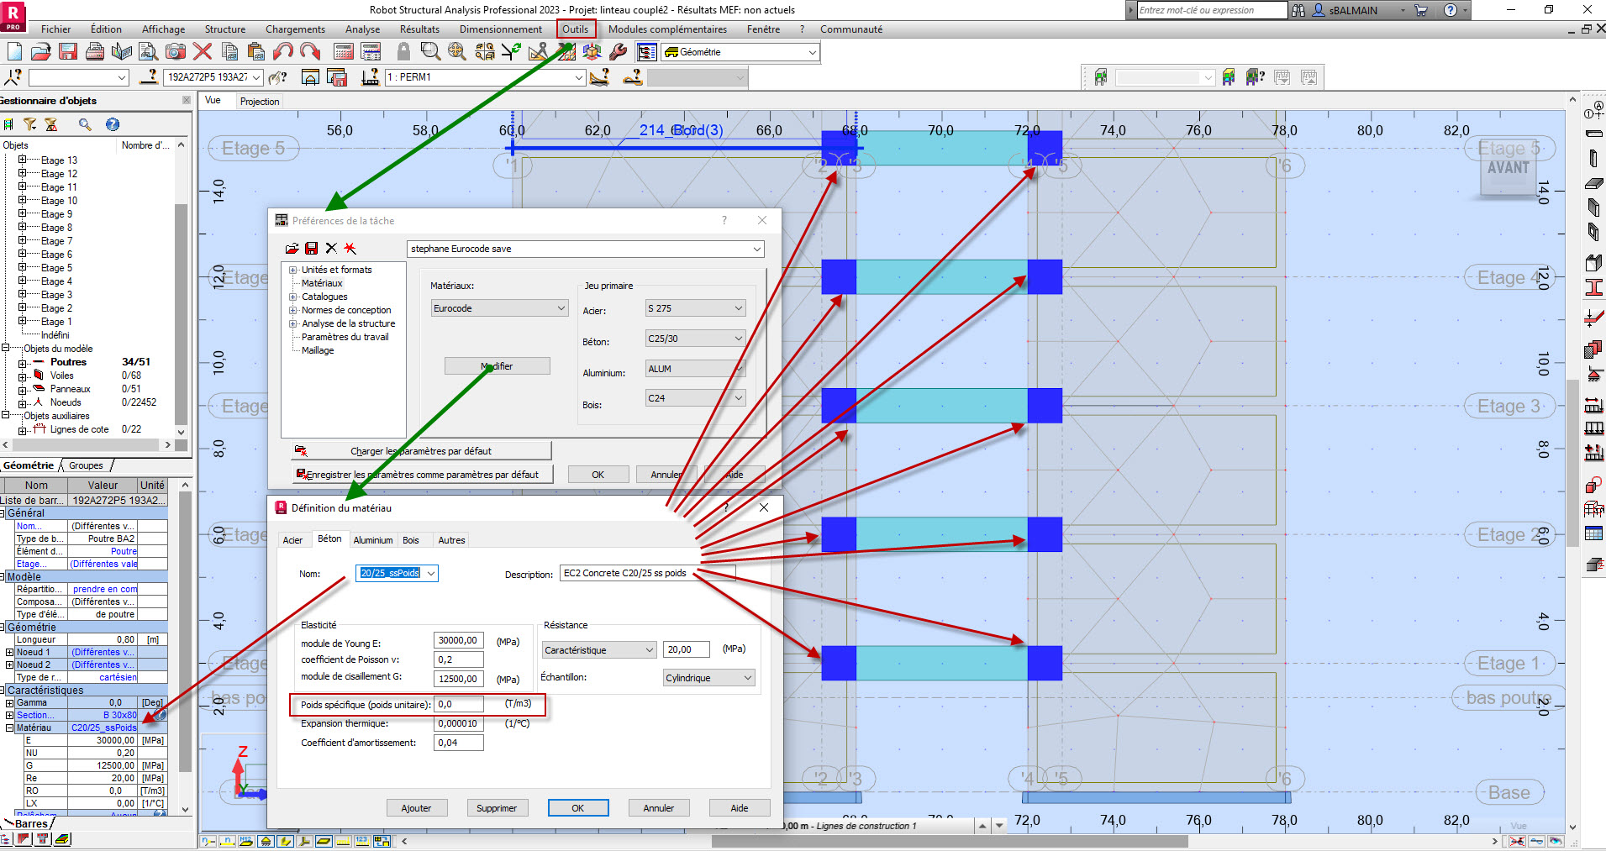
Task: Save the project via the floppy disk icon
Action: click(67, 51)
